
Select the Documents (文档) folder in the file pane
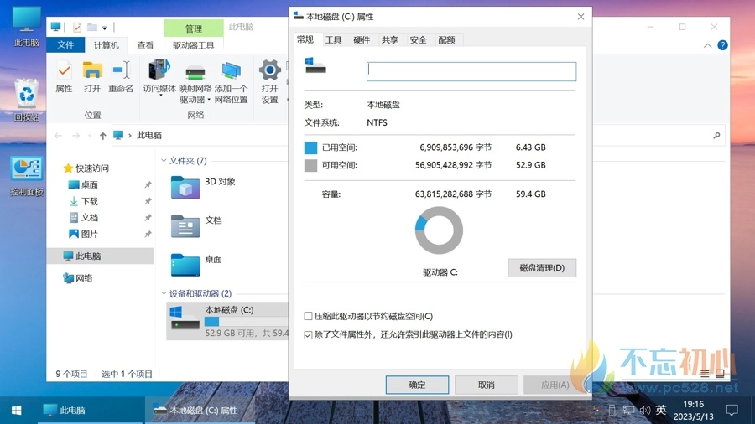tap(196, 225)
